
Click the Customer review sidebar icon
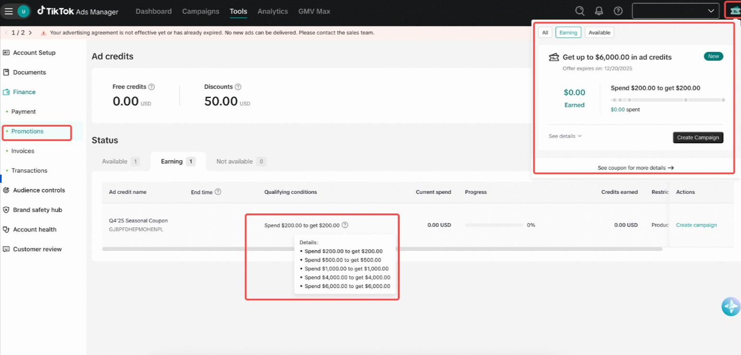pos(6,249)
